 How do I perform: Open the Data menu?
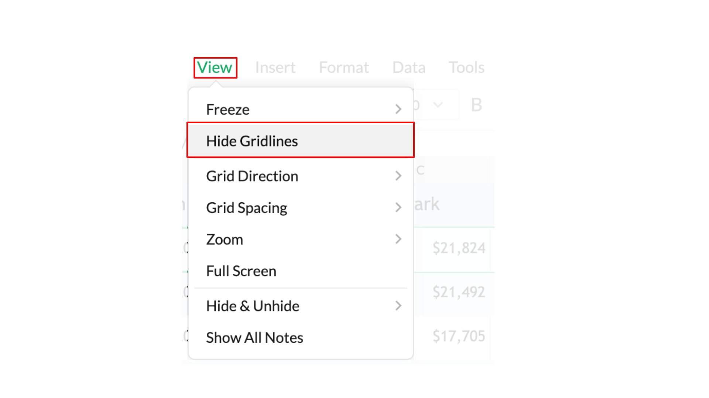click(408, 67)
